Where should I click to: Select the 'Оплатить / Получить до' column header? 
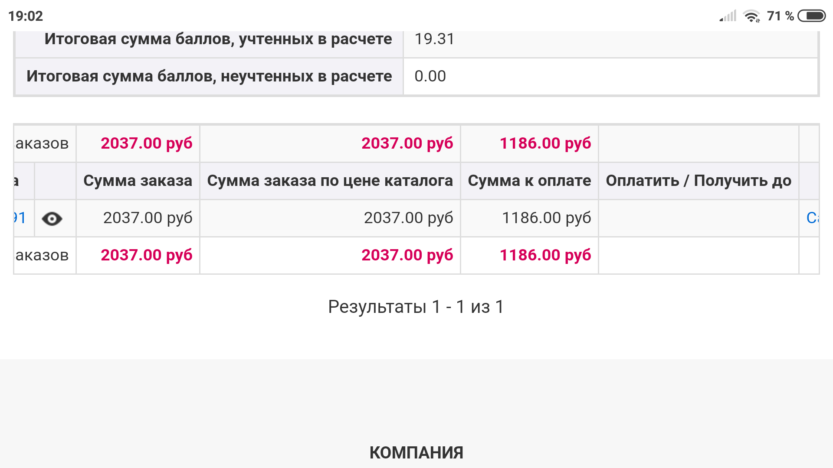[x=699, y=181]
